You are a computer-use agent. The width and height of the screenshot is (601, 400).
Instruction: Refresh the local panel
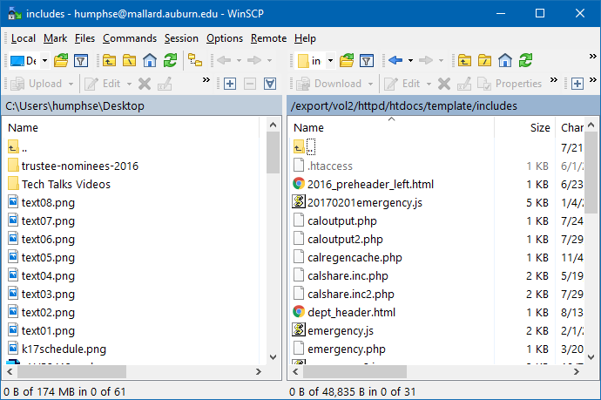pyautogui.click(x=170, y=61)
